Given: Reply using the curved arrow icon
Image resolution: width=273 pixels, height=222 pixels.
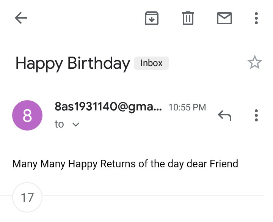Looking at the screenshot, I should coord(224,115).
